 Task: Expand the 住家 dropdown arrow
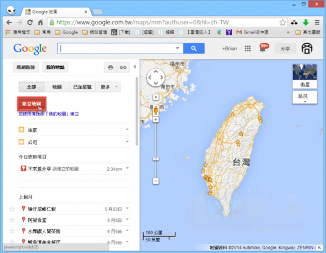pos(127,130)
